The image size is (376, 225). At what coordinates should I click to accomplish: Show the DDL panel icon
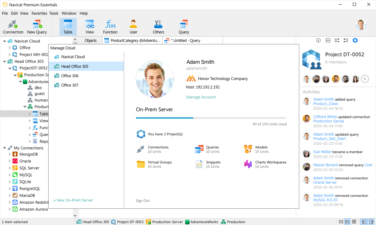tap(328, 40)
